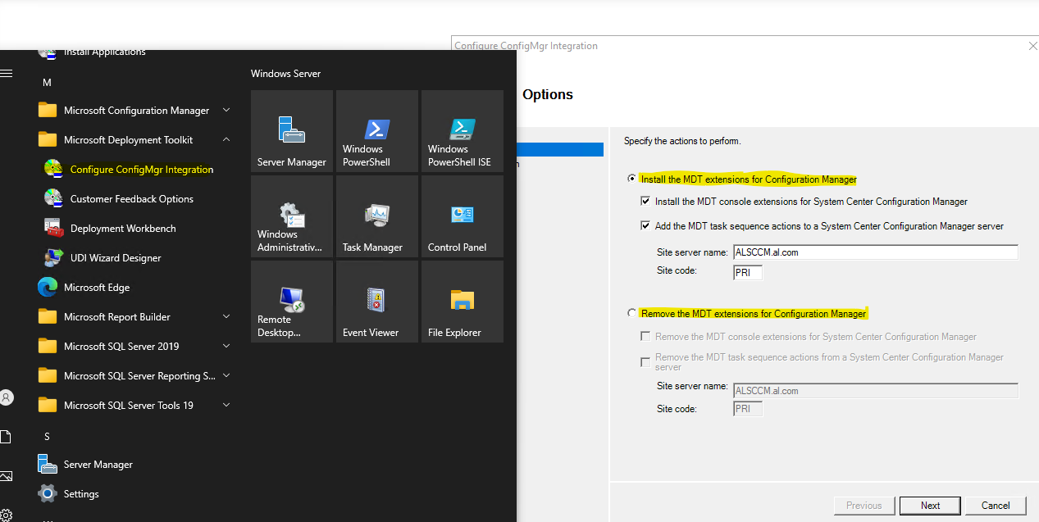Click the Next button
Screen dimensions: 1039x522
coord(930,506)
